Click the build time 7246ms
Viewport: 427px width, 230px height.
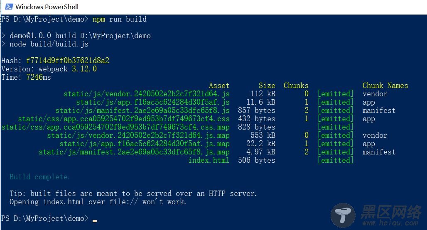[x=38, y=77]
